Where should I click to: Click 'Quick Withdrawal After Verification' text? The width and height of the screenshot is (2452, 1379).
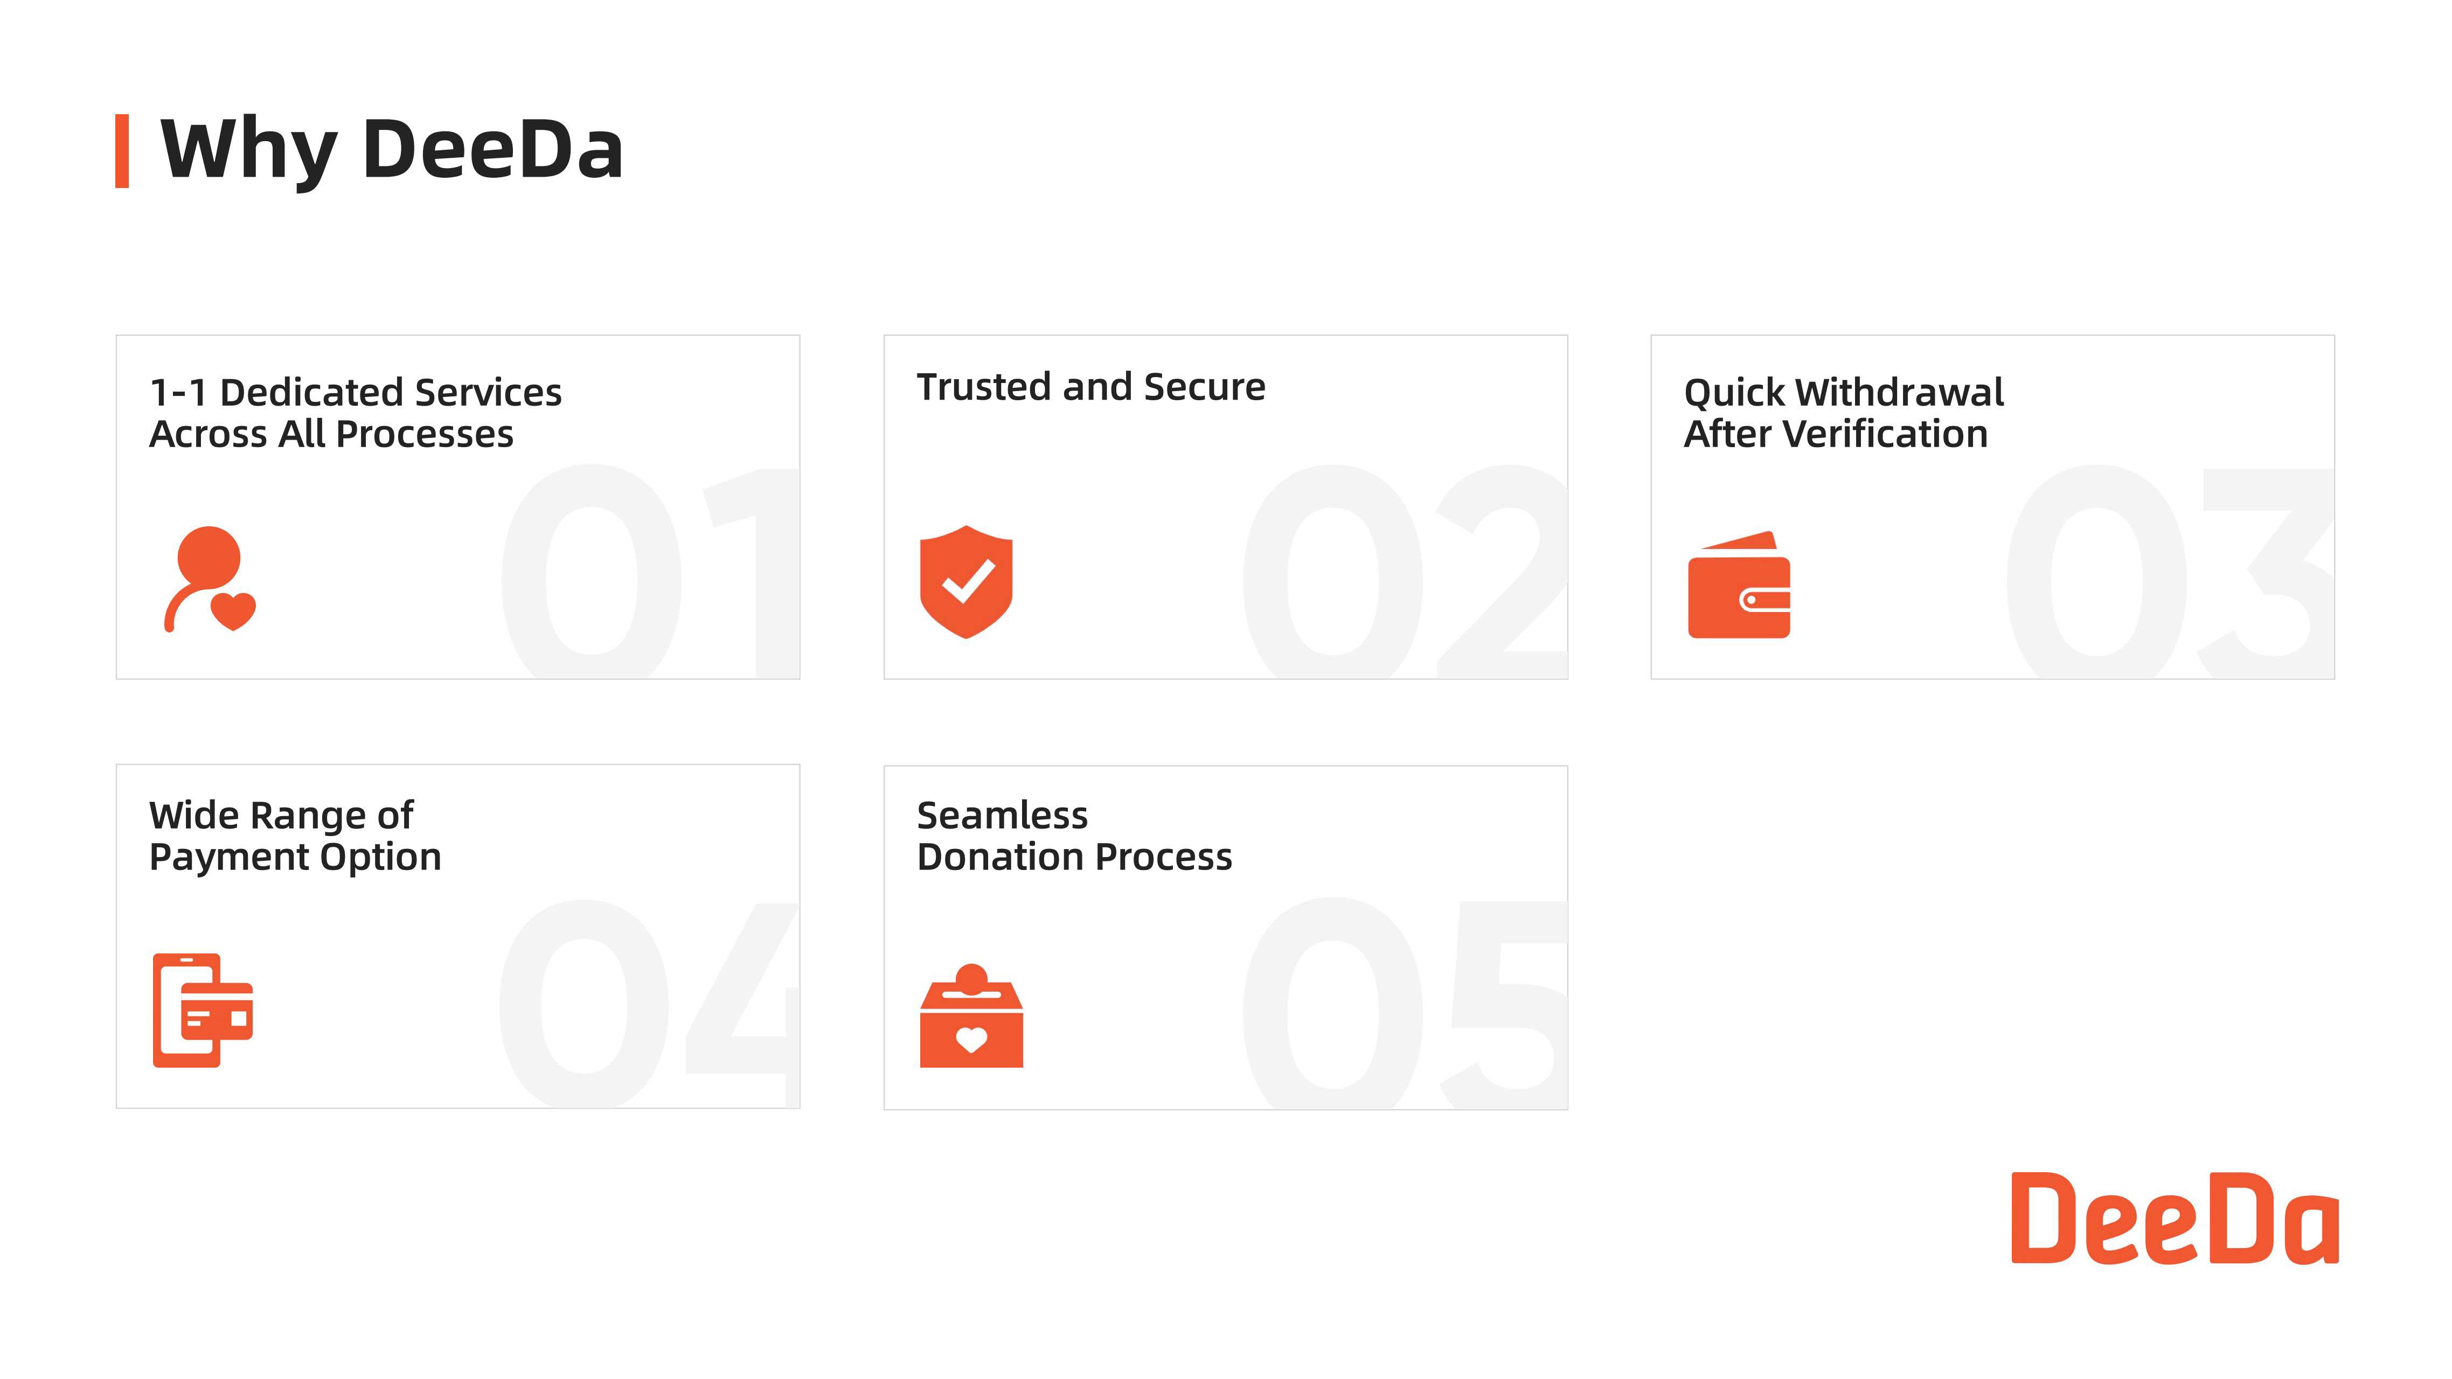[x=1844, y=413]
